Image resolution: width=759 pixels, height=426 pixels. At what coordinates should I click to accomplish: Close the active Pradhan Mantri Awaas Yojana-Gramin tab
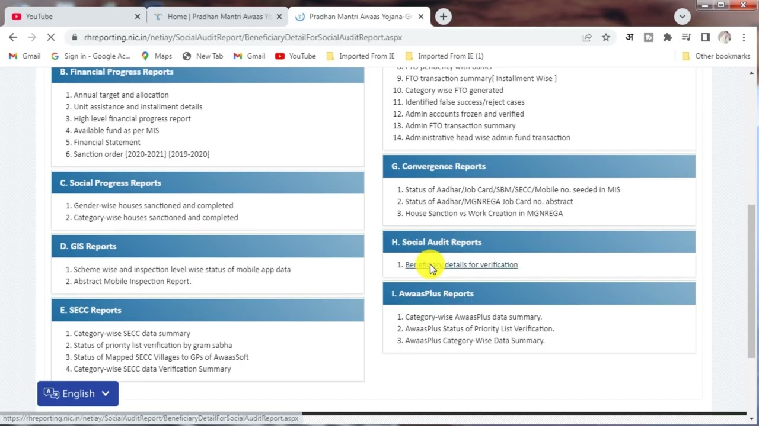click(x=421, y=17)
